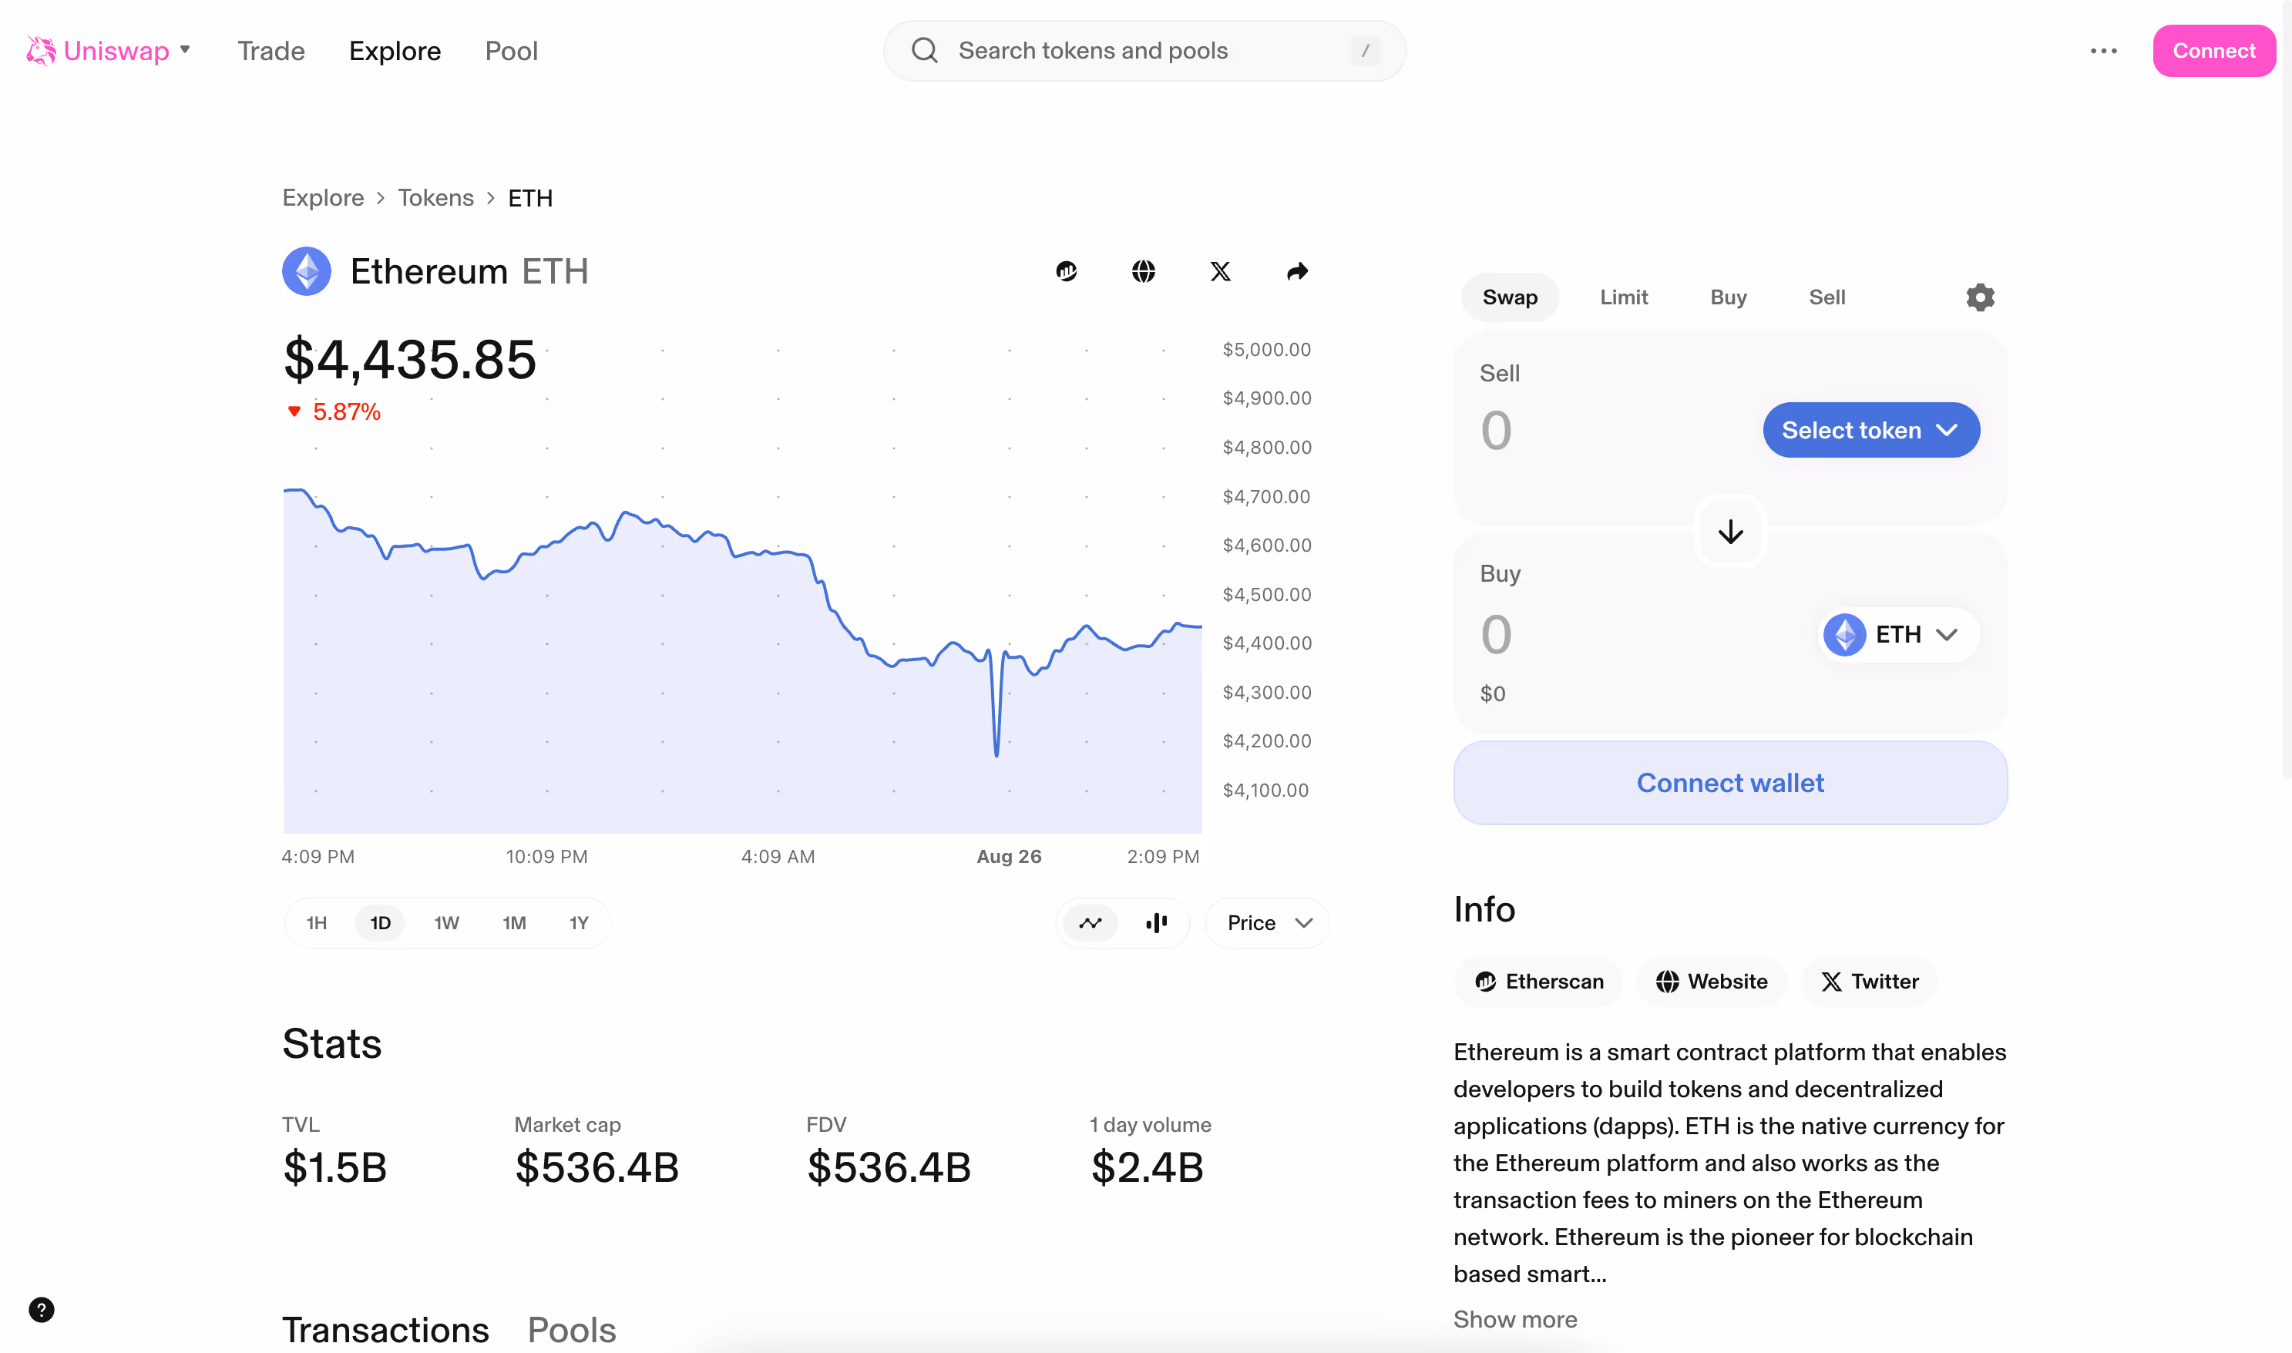Open the Trade menu

click(271, 50)
